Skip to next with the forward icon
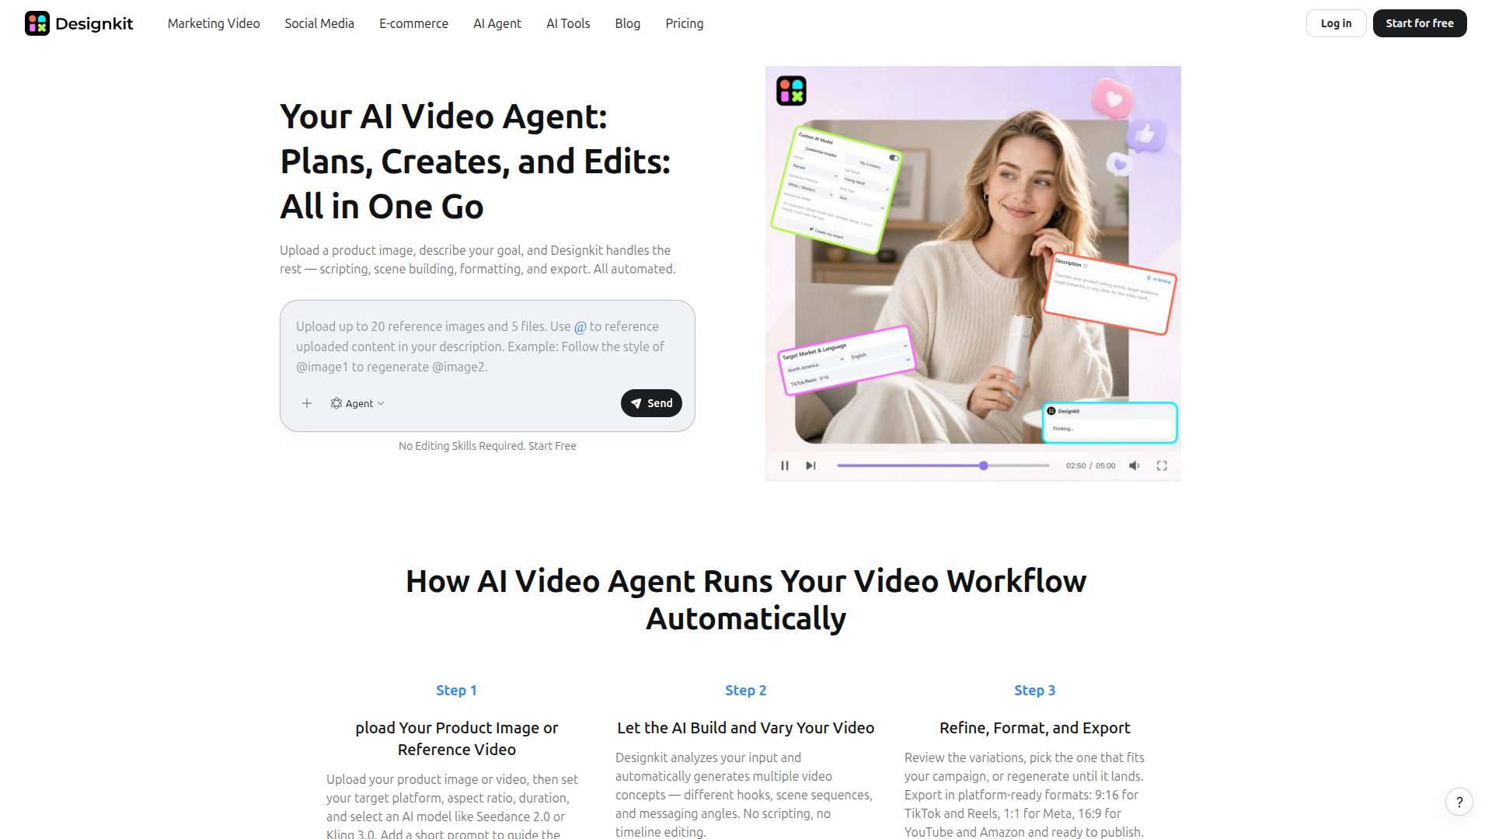Screen dimensions: 1492x839 click(x=810, y=465)
